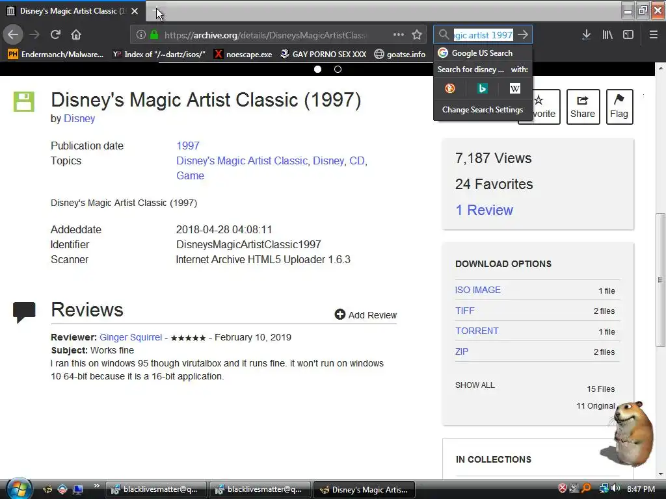666x499 pixels.
Task: Click the red security shield tray icon
Action: 563,489
